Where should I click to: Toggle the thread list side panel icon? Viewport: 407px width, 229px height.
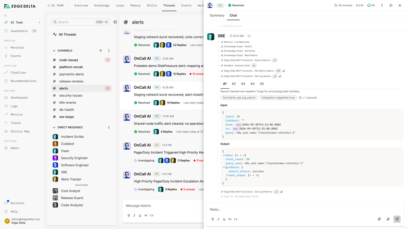[x=115, y=22]
